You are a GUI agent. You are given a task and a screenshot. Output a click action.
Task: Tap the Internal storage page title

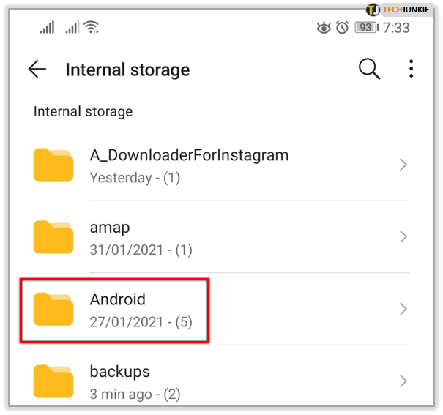tap(127, 70)
